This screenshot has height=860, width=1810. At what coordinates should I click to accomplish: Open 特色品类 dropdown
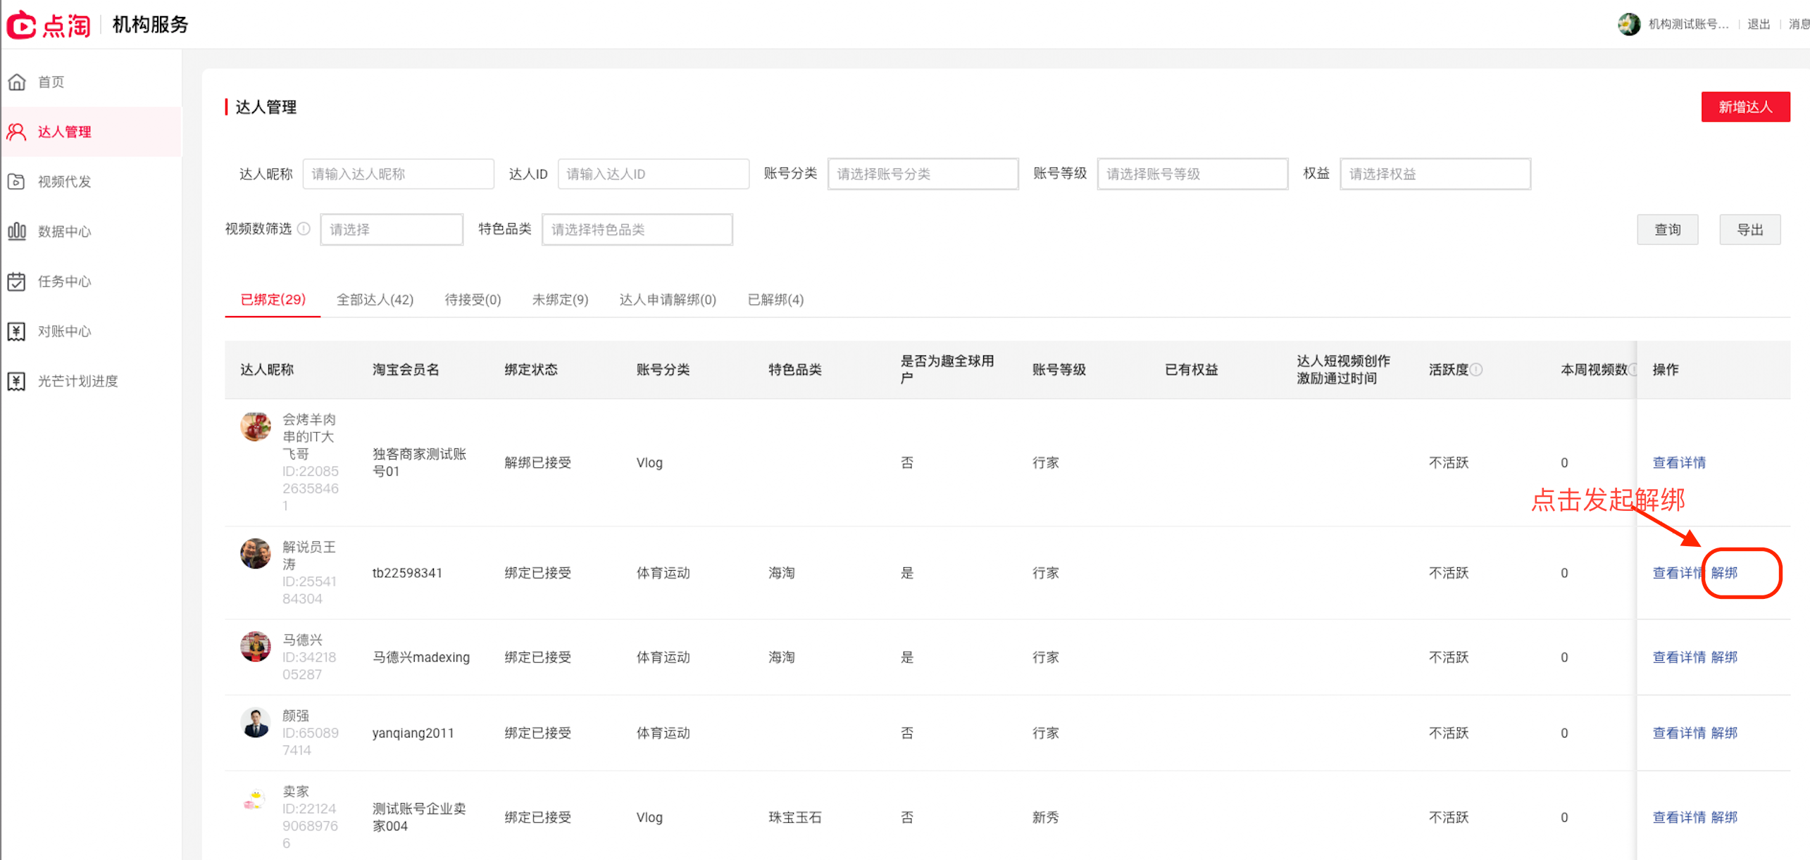click(x=637, y=230)
